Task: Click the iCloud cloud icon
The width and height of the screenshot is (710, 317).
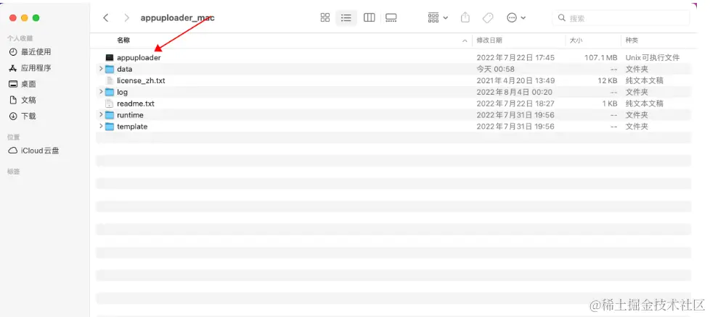Action: (13, 151)
